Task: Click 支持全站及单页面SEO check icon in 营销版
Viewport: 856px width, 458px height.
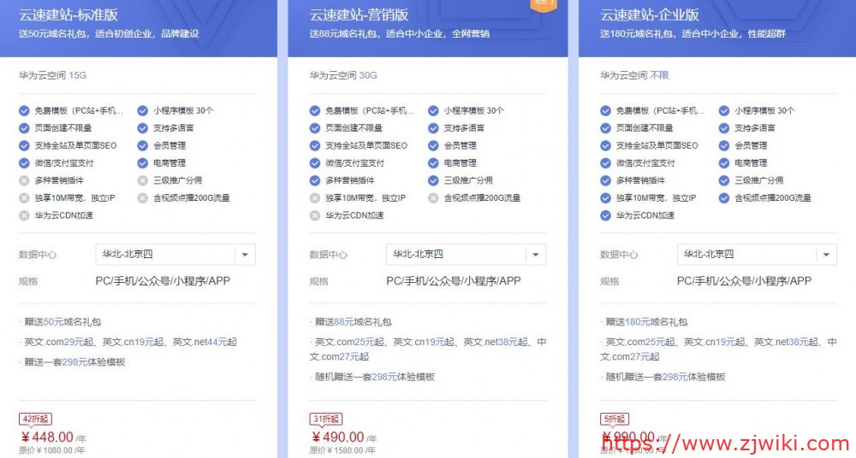Action: coord(314,145)
